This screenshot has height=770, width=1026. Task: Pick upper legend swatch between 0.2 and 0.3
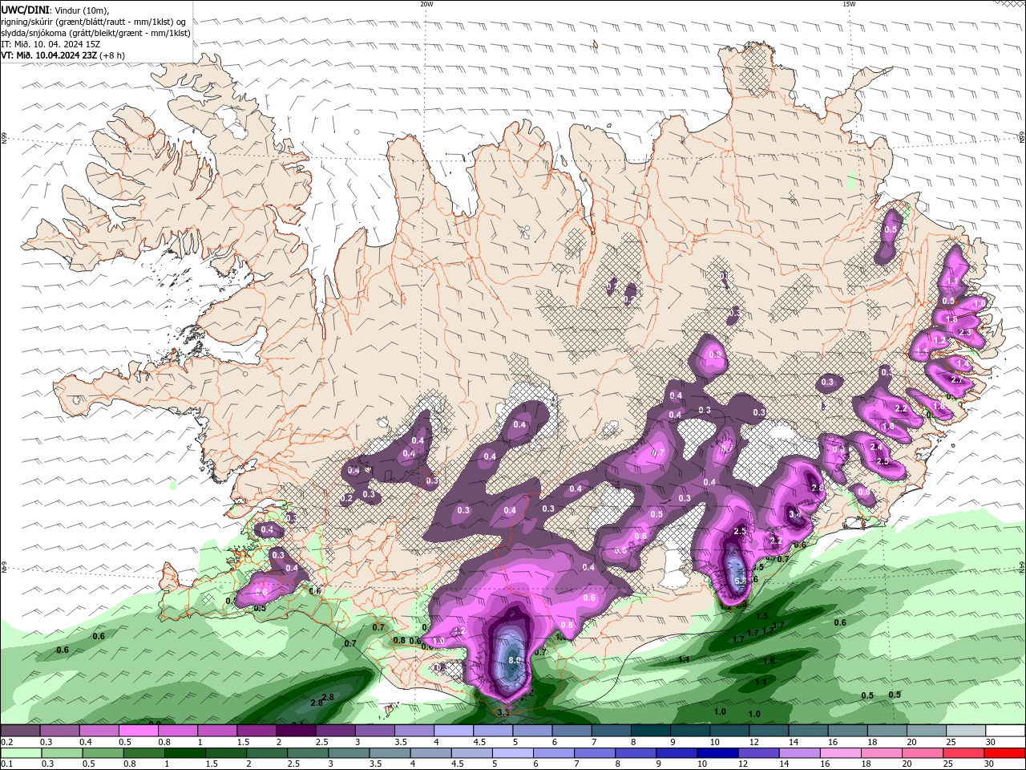pos(21,731)
